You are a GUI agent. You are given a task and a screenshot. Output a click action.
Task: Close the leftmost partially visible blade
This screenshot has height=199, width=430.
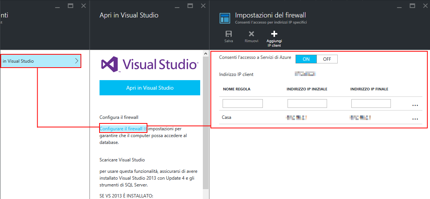pos(83,5)
